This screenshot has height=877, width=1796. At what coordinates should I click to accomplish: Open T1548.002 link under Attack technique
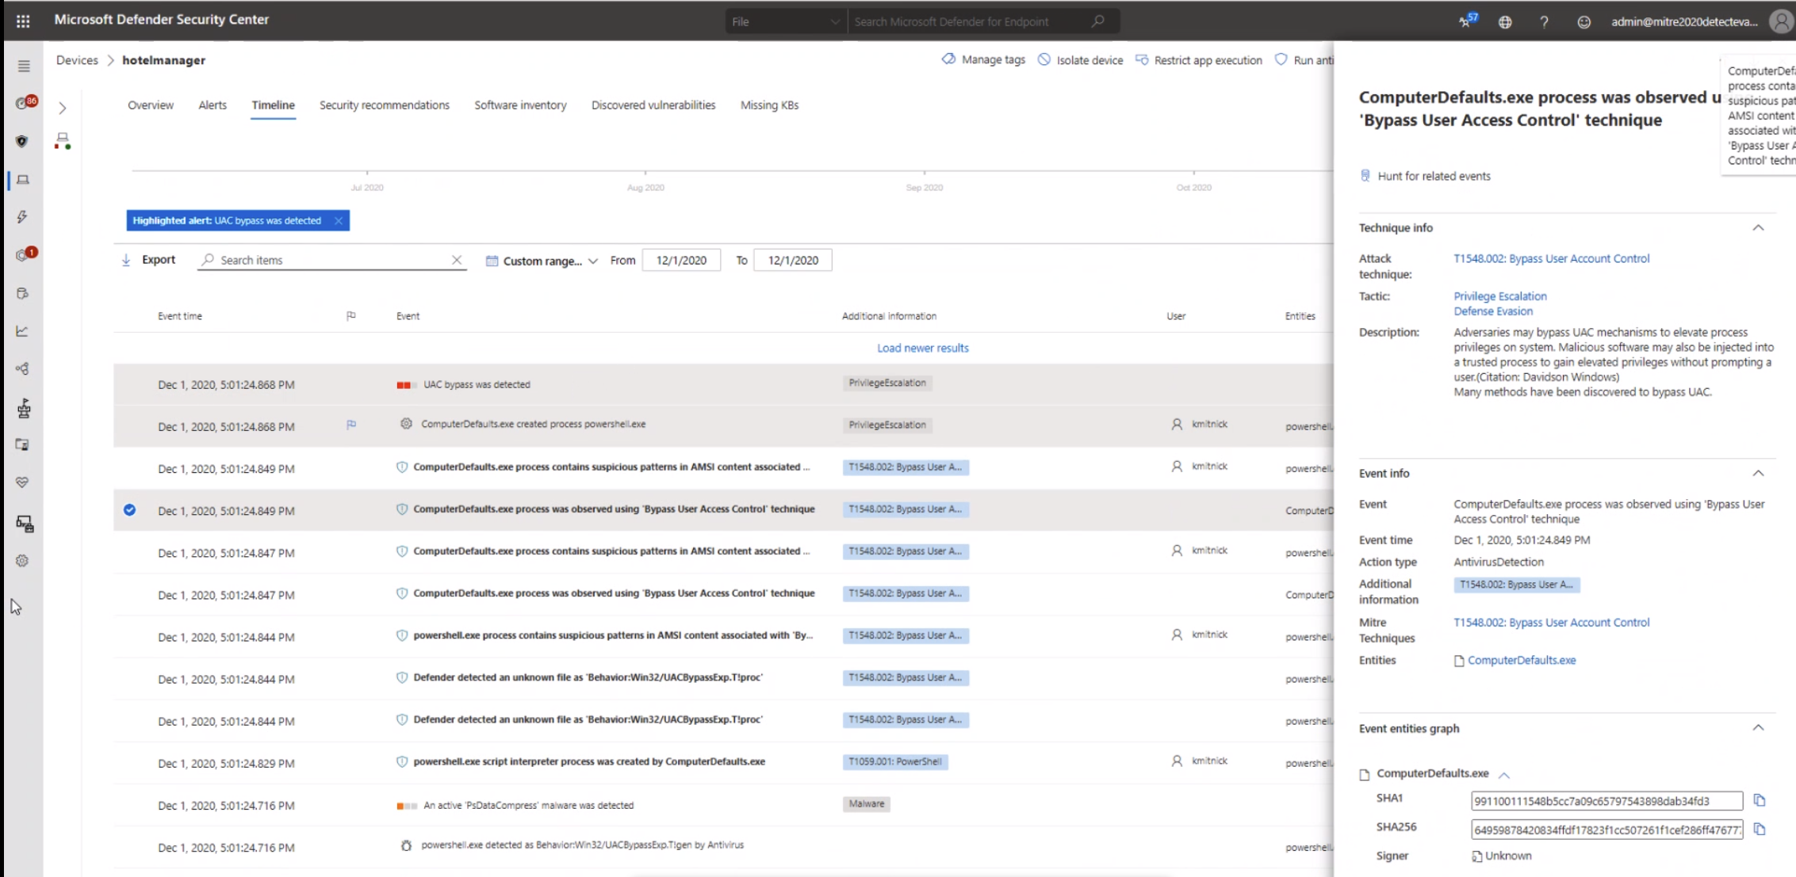tap(1551, 258)
